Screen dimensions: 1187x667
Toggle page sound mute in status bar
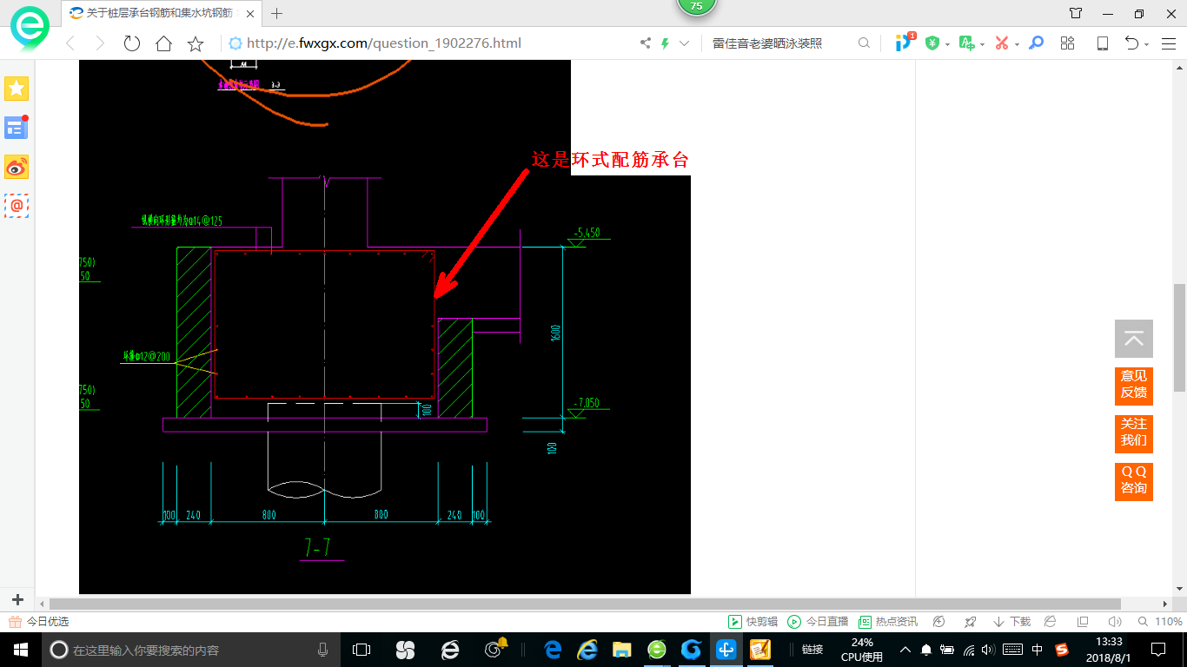click(1115, 622)
